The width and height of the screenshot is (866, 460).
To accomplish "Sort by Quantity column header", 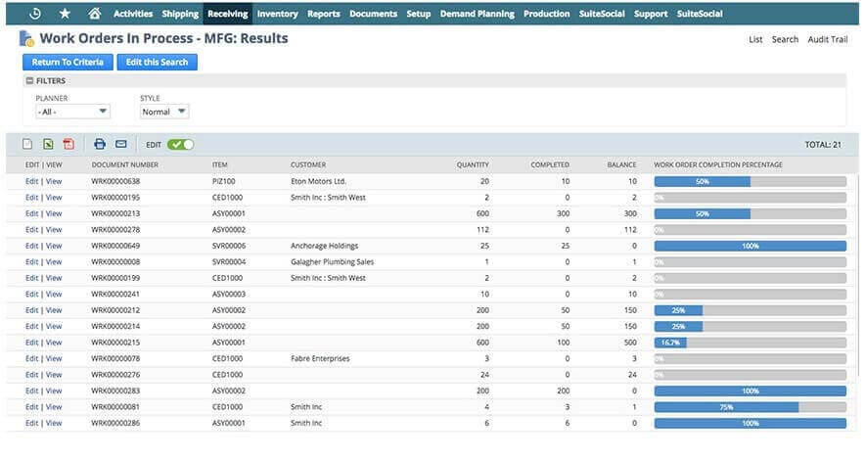I will (x=473, y=164).
